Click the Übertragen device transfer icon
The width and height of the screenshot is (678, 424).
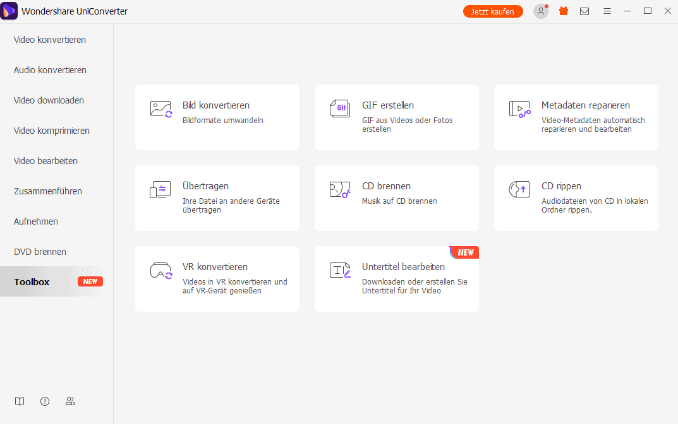coord(160,189)
